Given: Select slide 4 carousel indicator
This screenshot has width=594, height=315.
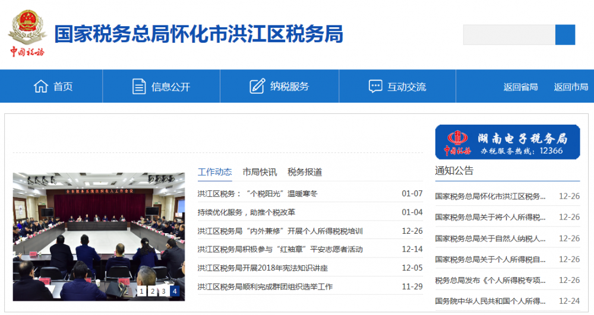Looking at the screenshot, I should pyautogui.click(x=174, y=291).
